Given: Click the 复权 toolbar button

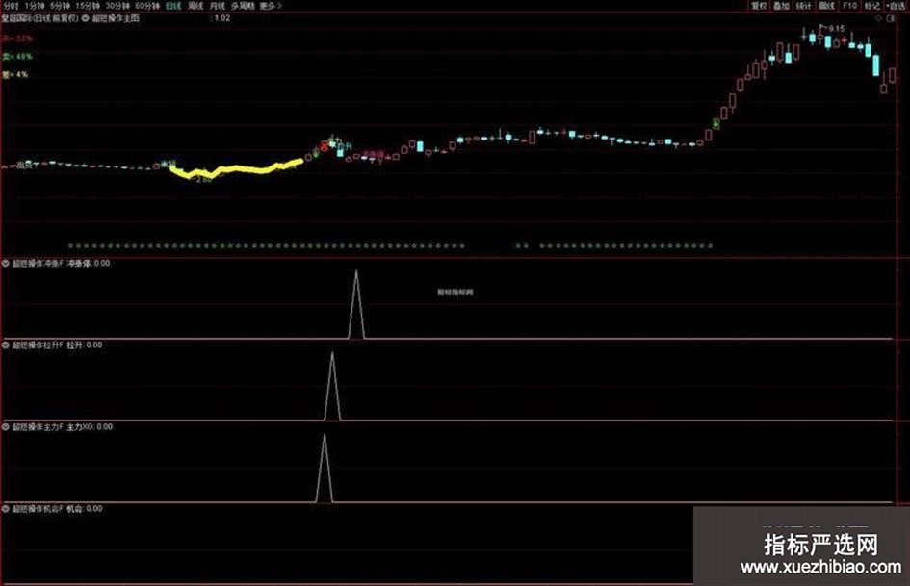Looking at the screenshot, I should pyautogui.click(x=759, y=6).
